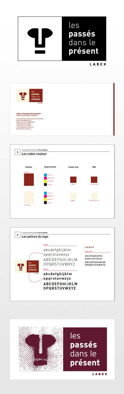Open the contact@passes-present.eu email link
The image size is (124, 394).
point(25,127)
